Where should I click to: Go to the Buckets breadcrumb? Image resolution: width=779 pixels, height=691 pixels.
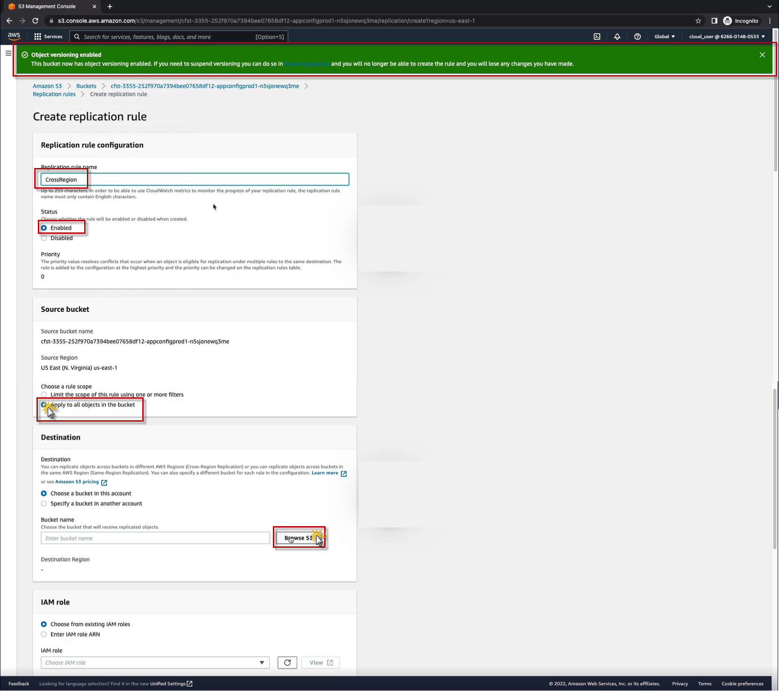(x=86, y=86)
